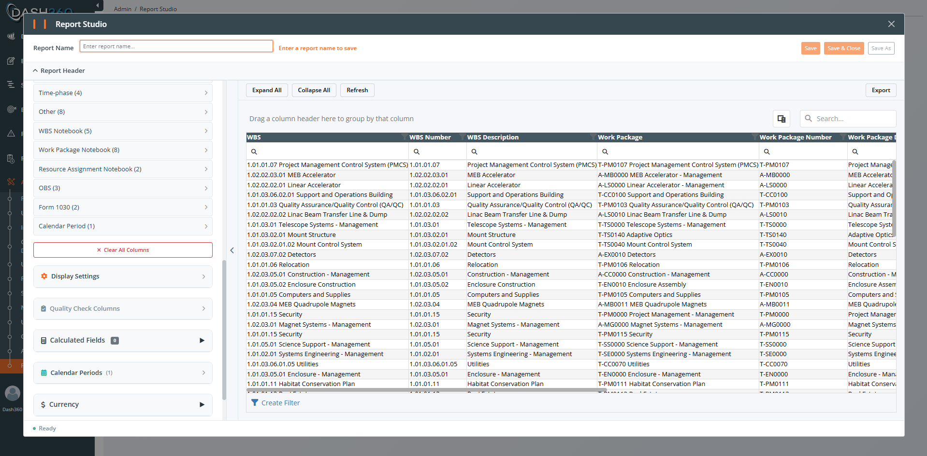Click the Save As button
Screen dimensions: 927x456
coord(881,48)
